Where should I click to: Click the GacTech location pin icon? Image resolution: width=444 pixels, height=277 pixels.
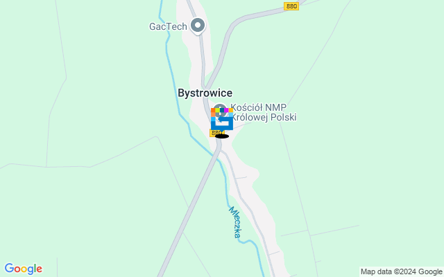[x=198, y=26]
